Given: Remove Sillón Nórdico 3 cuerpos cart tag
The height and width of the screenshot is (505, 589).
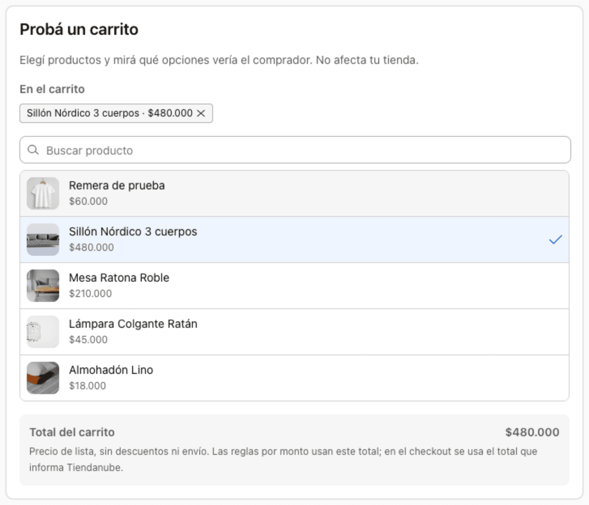Looking at the screenshot, I should point(201,113).
